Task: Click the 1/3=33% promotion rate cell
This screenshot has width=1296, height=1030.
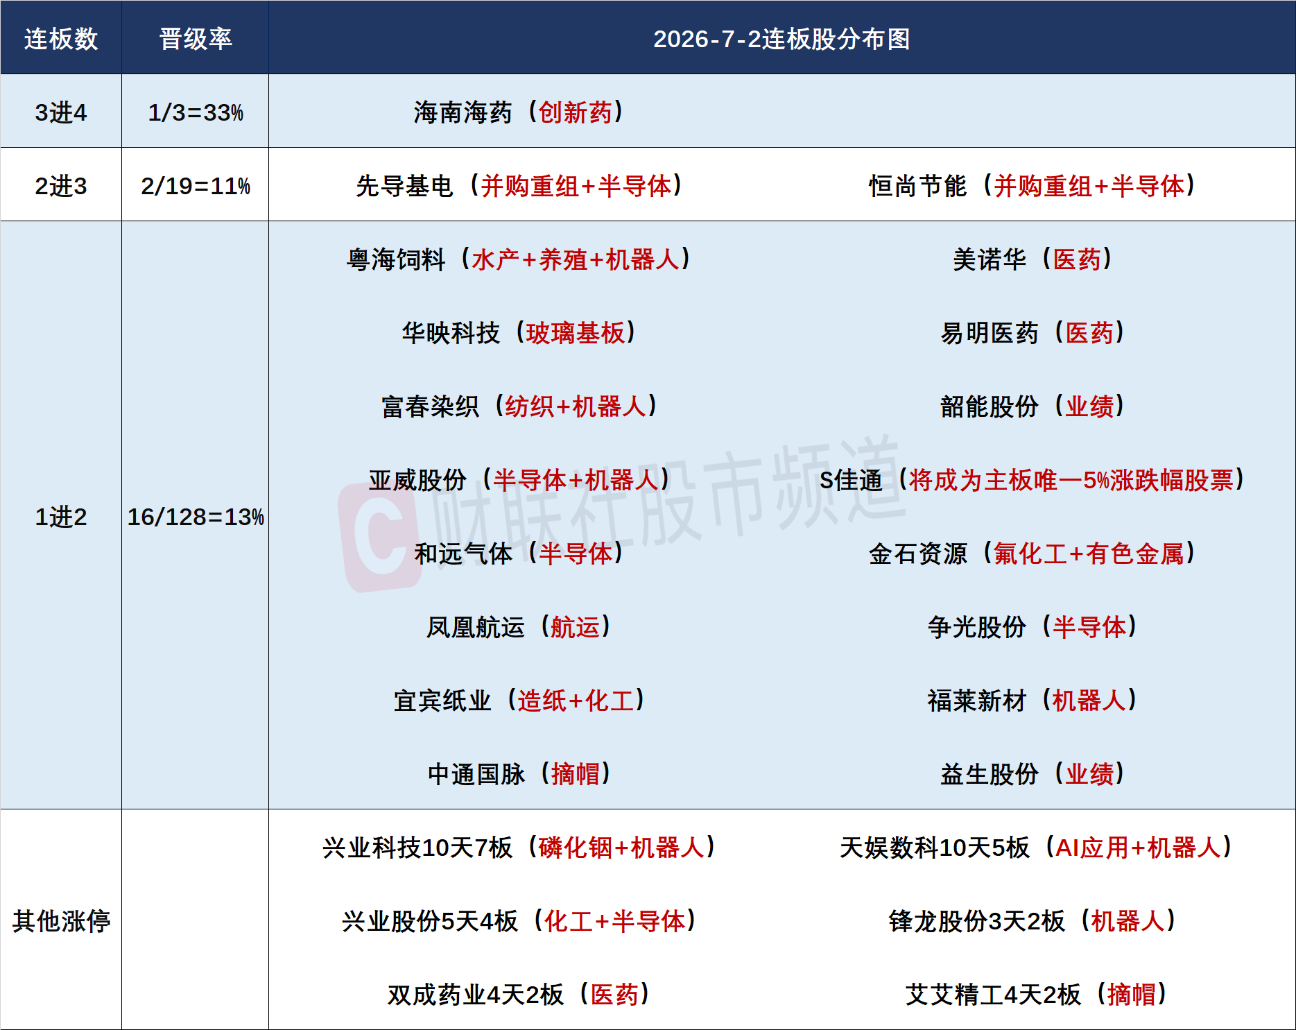Action: click(196, 112)
